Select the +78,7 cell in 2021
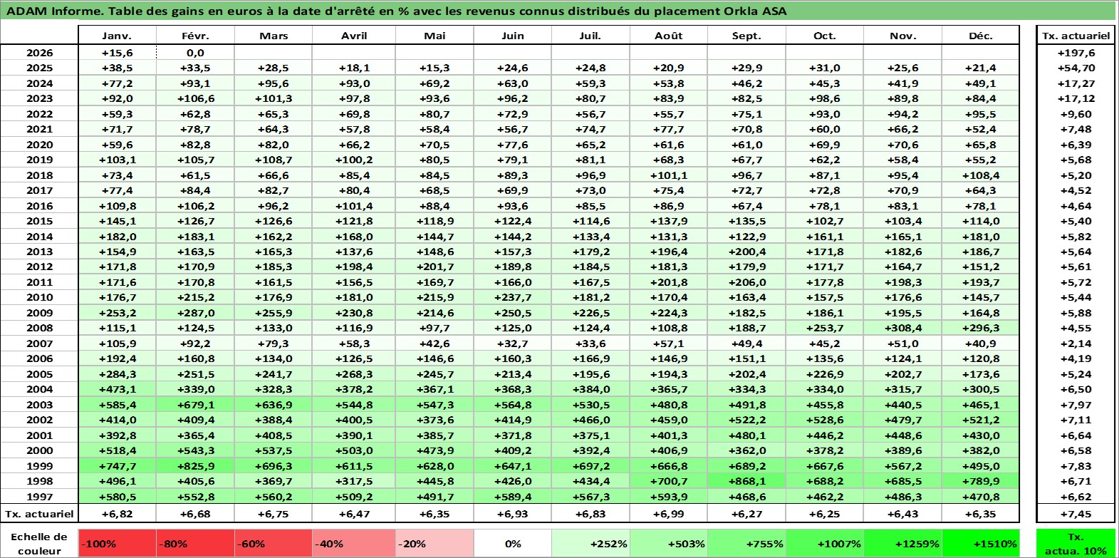 [x=195, y=129]
